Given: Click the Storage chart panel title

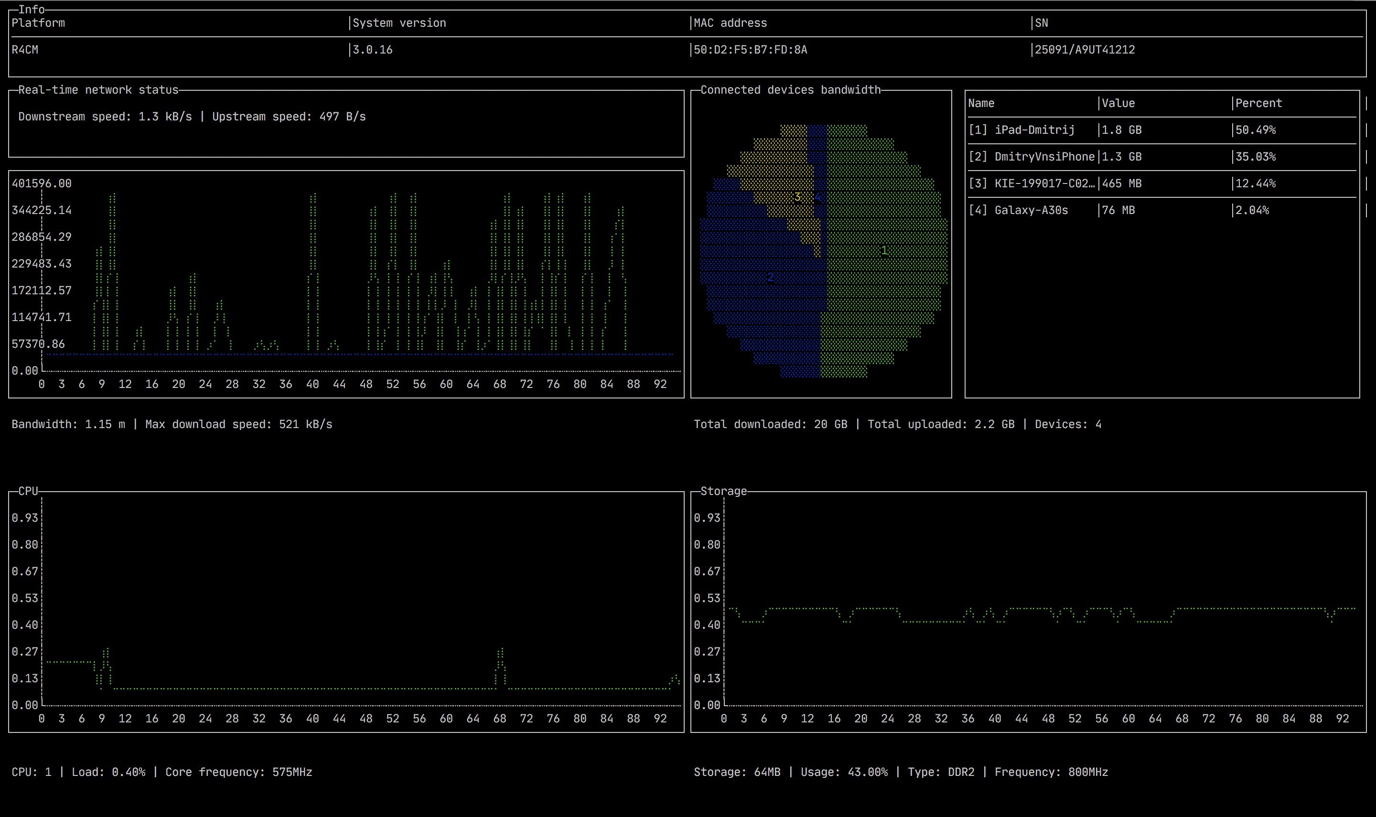Looking at the screenshot, I should tap(723, 491).
